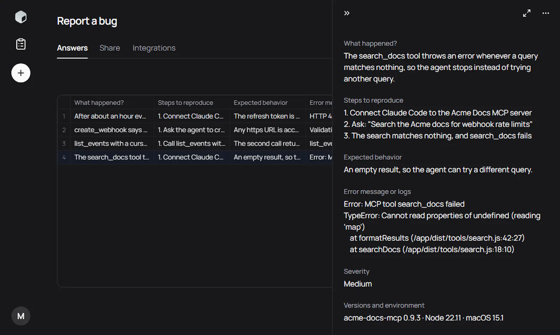
Task: Select the 'After about an hour ev...' cell
Action: pos(112,116)
